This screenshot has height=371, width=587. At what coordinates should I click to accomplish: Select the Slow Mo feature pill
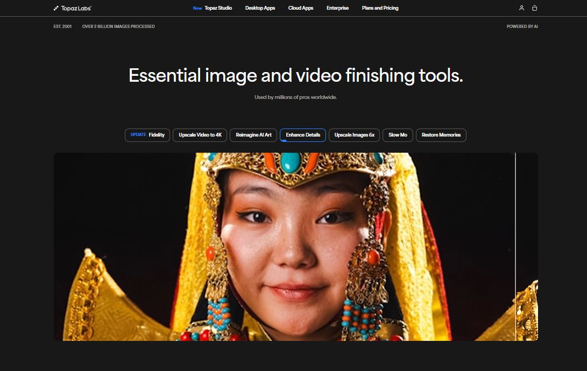pyautogui.click(x=398, y=135)
